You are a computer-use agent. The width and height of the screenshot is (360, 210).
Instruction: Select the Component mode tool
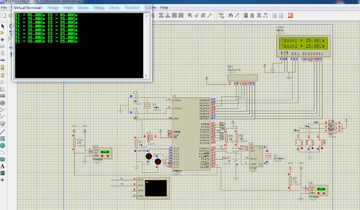(3, 33)
